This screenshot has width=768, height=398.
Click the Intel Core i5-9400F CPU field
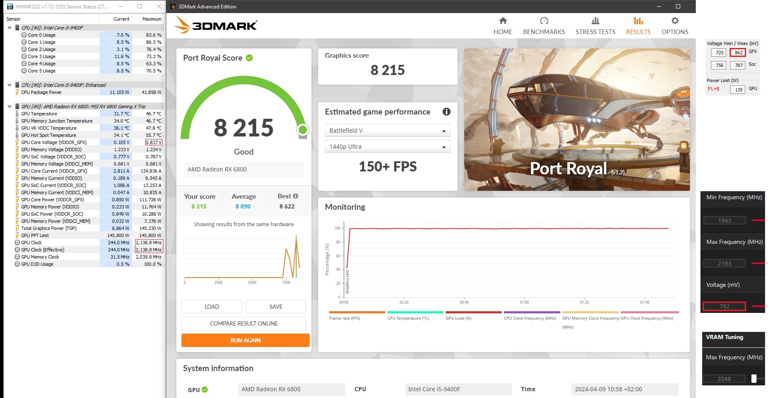(458, 389)
